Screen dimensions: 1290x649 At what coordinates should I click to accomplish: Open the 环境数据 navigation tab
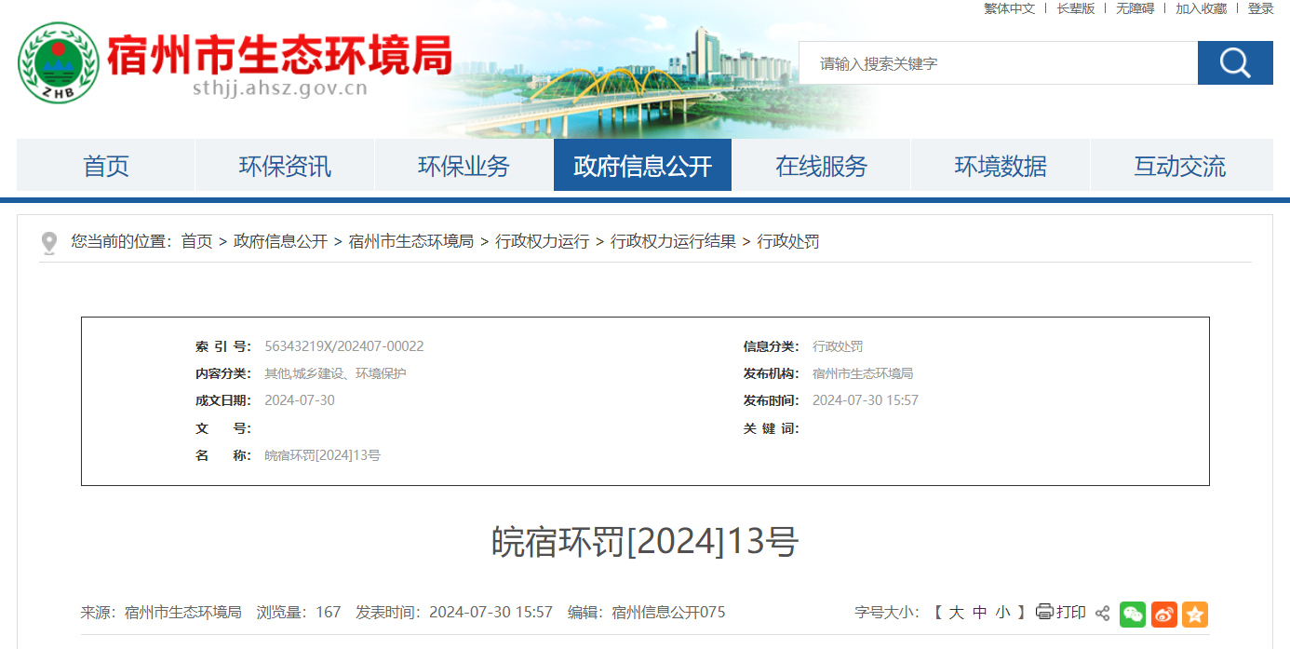tap(1001, 166)
